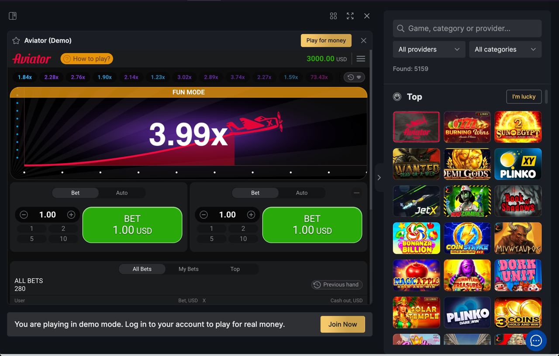Screen dimensions: 559x356
Task: Open the live chat support bubble
Action: point(536,341)
